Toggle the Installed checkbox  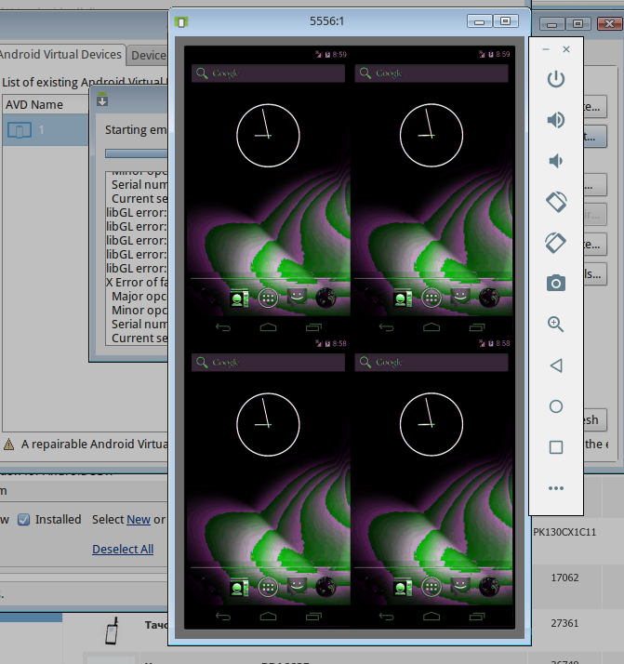tap(24, 520)
